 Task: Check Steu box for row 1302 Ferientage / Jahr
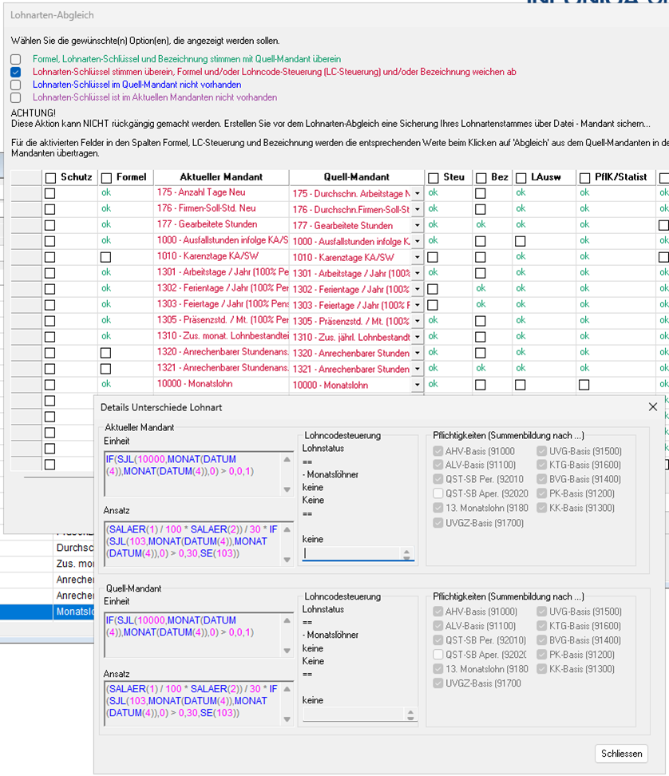click(x=433, y=289)
